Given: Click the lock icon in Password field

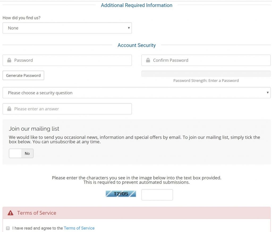Looking at the screenshot, I should 9,60.
